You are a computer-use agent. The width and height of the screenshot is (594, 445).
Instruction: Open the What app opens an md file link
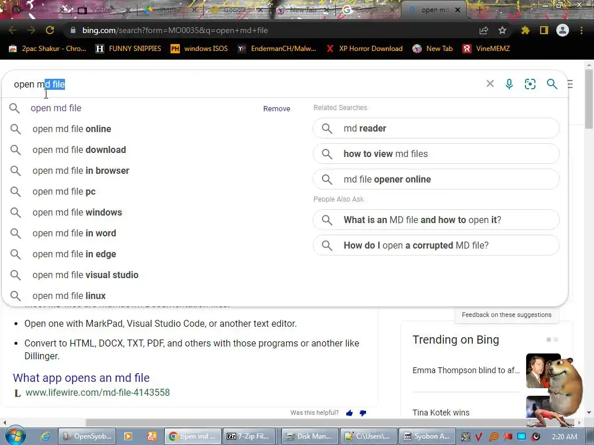click(x=81, y=378)
